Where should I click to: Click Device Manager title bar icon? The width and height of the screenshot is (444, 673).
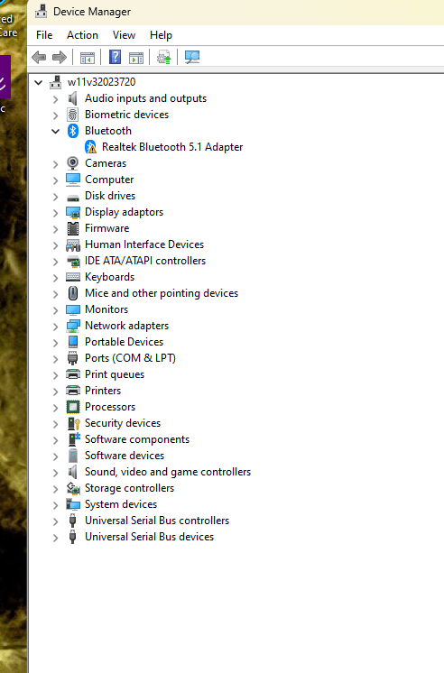coord(42,12)
